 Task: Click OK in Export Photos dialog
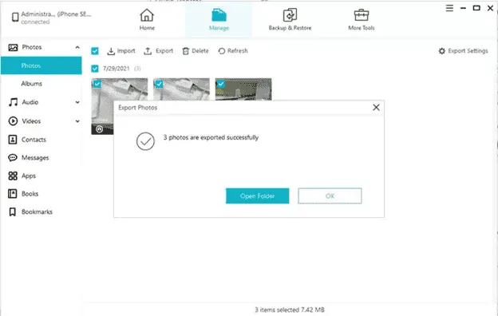330,196
